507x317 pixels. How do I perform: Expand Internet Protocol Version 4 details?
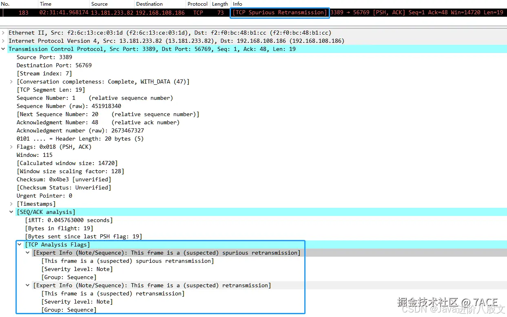click(3, 41)
